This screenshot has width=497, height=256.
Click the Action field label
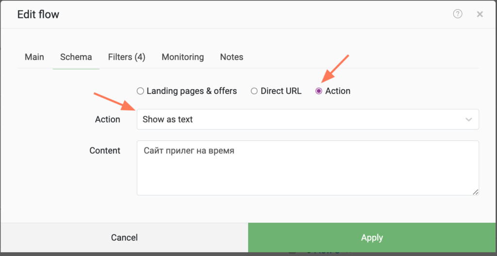pos(107,120)
